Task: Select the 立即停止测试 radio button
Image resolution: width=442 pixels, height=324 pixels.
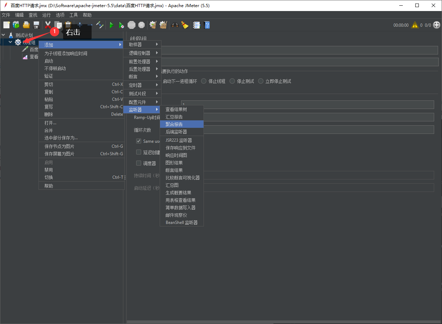Action: (261, 81)
